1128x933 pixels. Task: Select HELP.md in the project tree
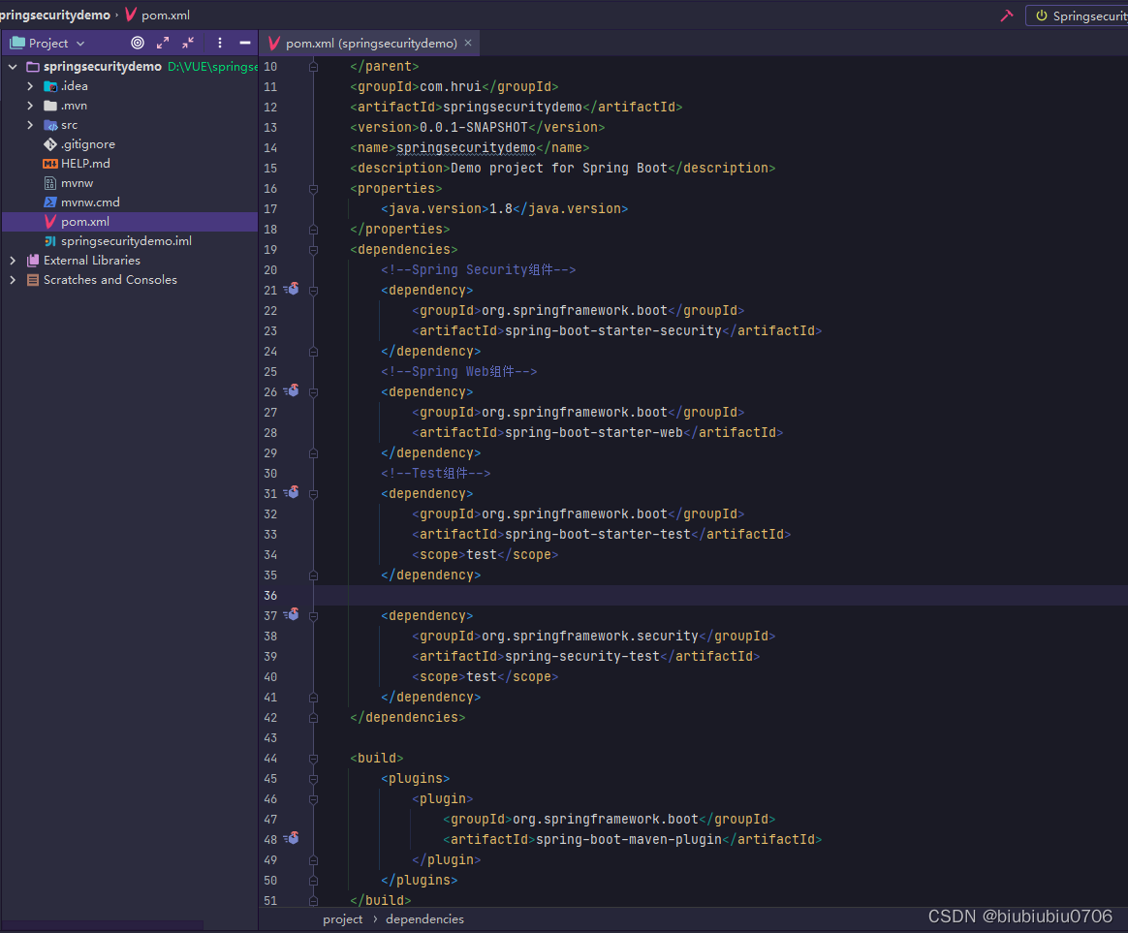[x=85, y=164]
